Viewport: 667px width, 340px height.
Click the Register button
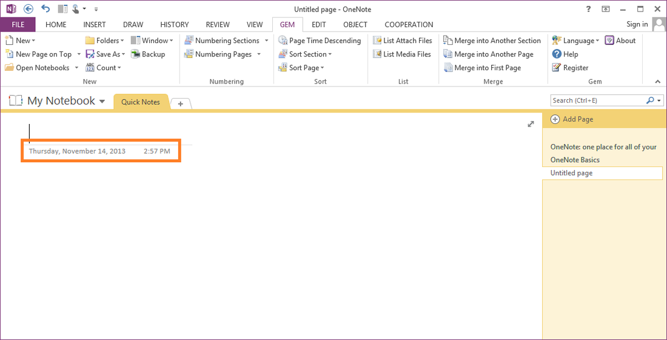click(x=570, y=68)
